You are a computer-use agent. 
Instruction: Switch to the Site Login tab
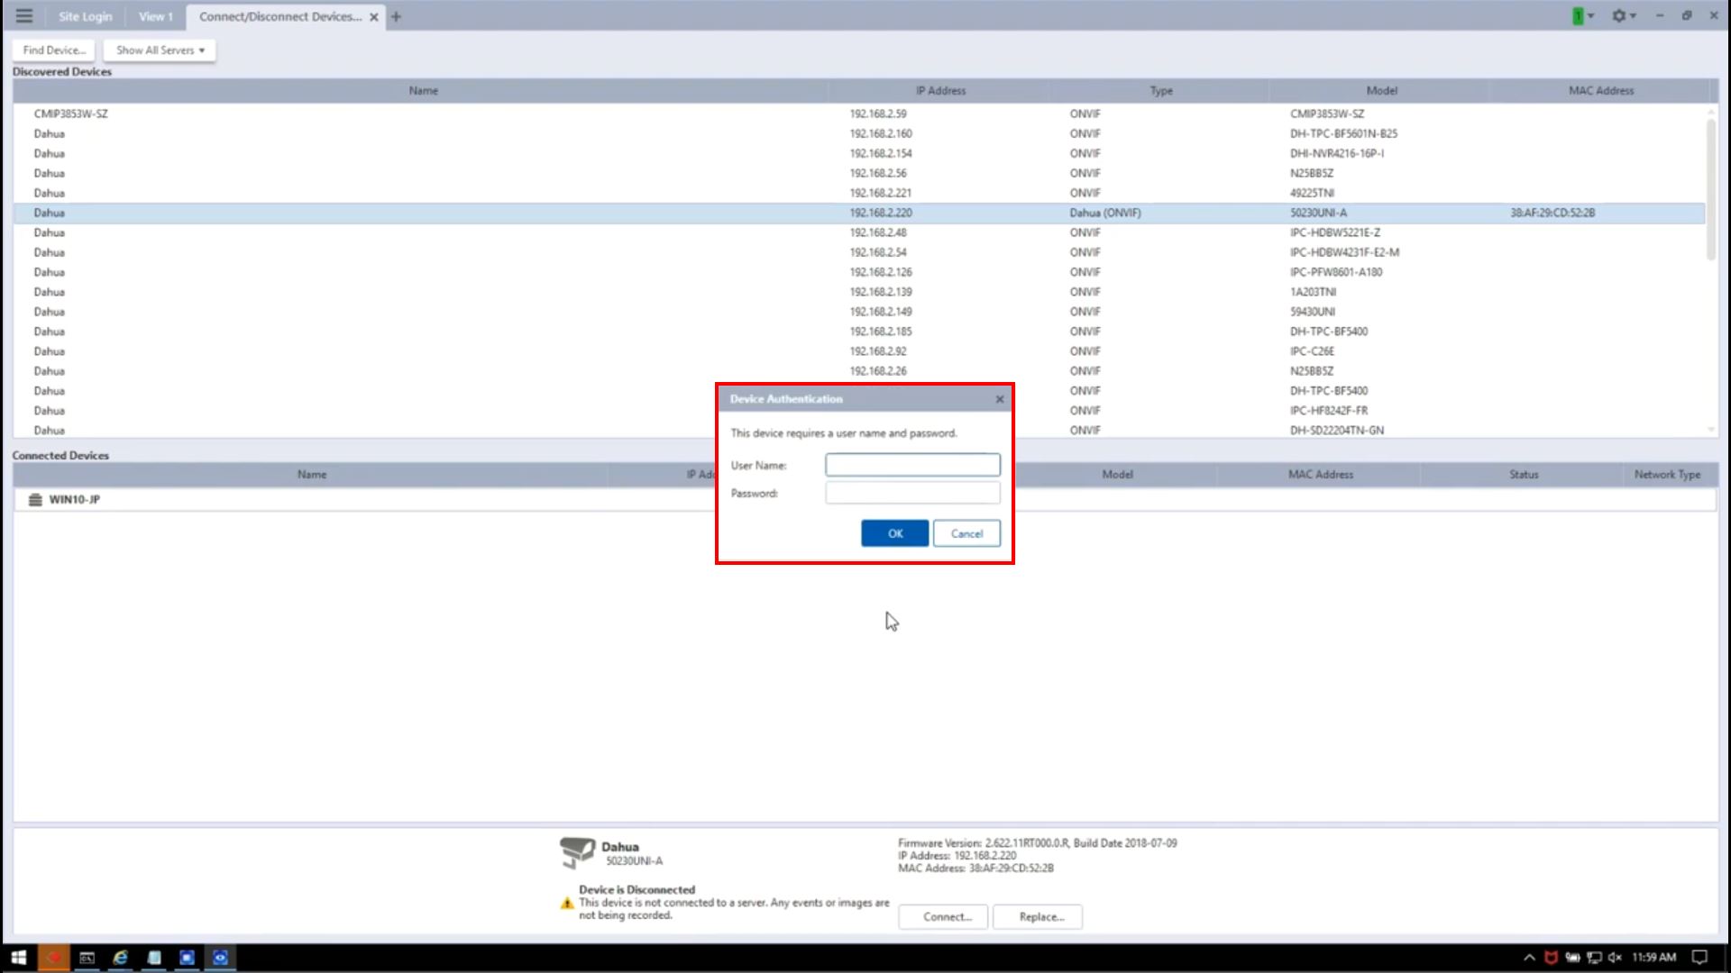85,16
